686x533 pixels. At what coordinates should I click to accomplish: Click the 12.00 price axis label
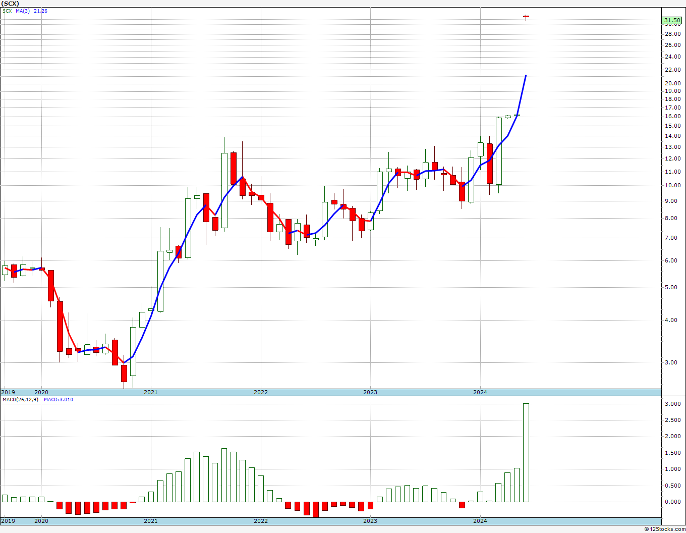coord(672,159)
